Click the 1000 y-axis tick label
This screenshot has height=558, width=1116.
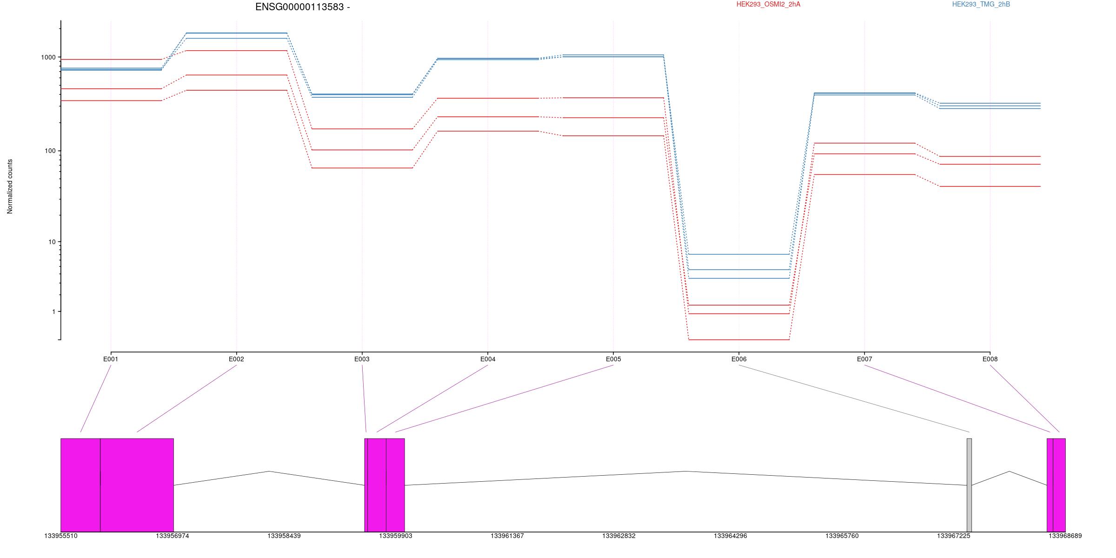48,57
